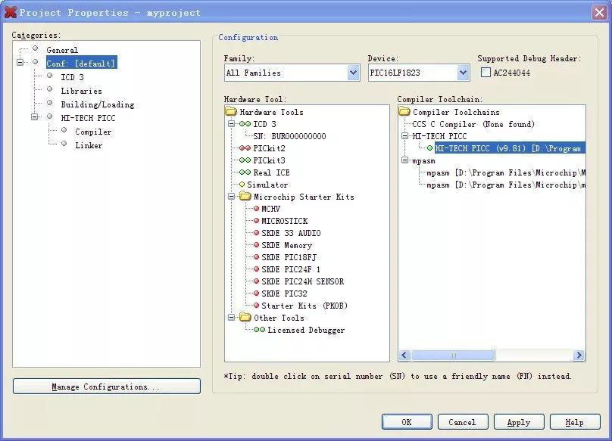
Task: Select the PICkit2 hardware tool
Action: click(270, 148)
